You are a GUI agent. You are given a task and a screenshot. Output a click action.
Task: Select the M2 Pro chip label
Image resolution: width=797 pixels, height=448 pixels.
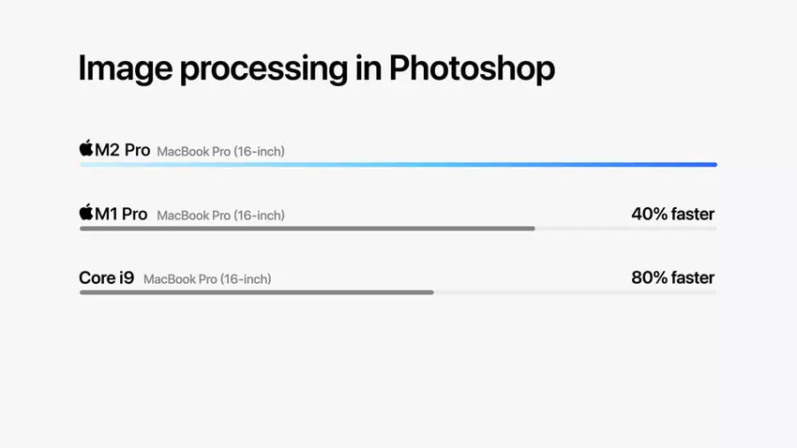[x=123, y=150]
